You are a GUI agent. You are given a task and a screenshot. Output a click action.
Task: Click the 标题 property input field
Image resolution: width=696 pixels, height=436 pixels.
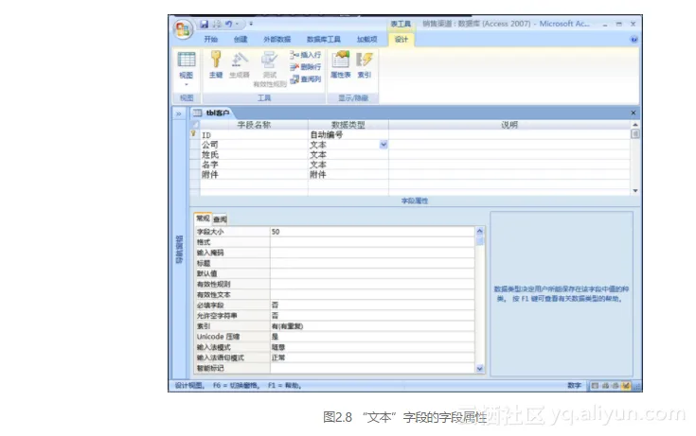pyautogui.click(x=372, y=264)
